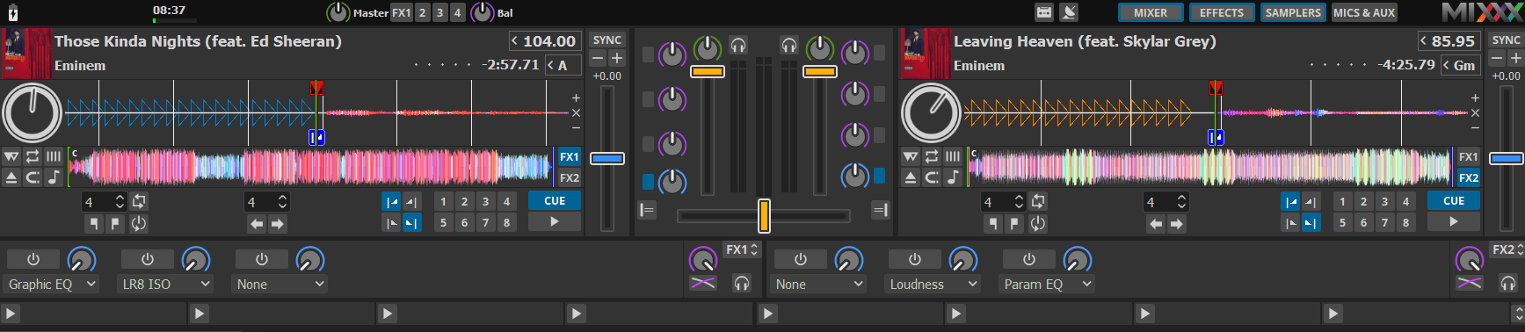Zoom in waveform plus on right deck
This screenshot has width=1525, height=332.
[x=1475, y=97]
